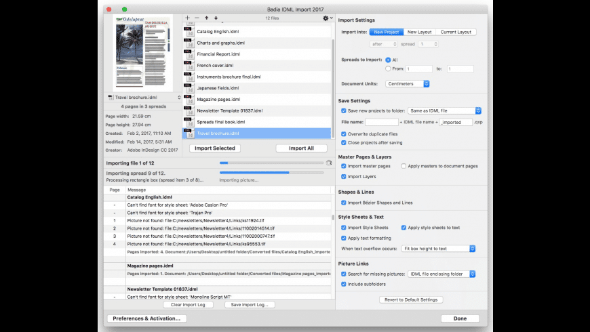Viewport: 590px width, 332px height.
Task: Click the File name prefix field
Action: 382,122
